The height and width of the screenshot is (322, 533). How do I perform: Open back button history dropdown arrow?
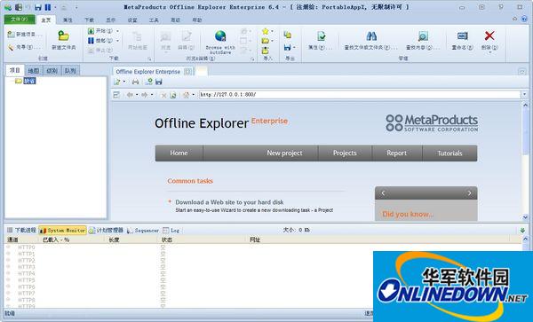(x=137, y=95)
